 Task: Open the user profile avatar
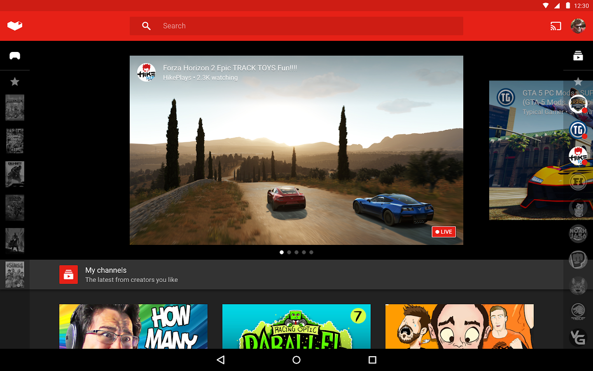[578, 26]
